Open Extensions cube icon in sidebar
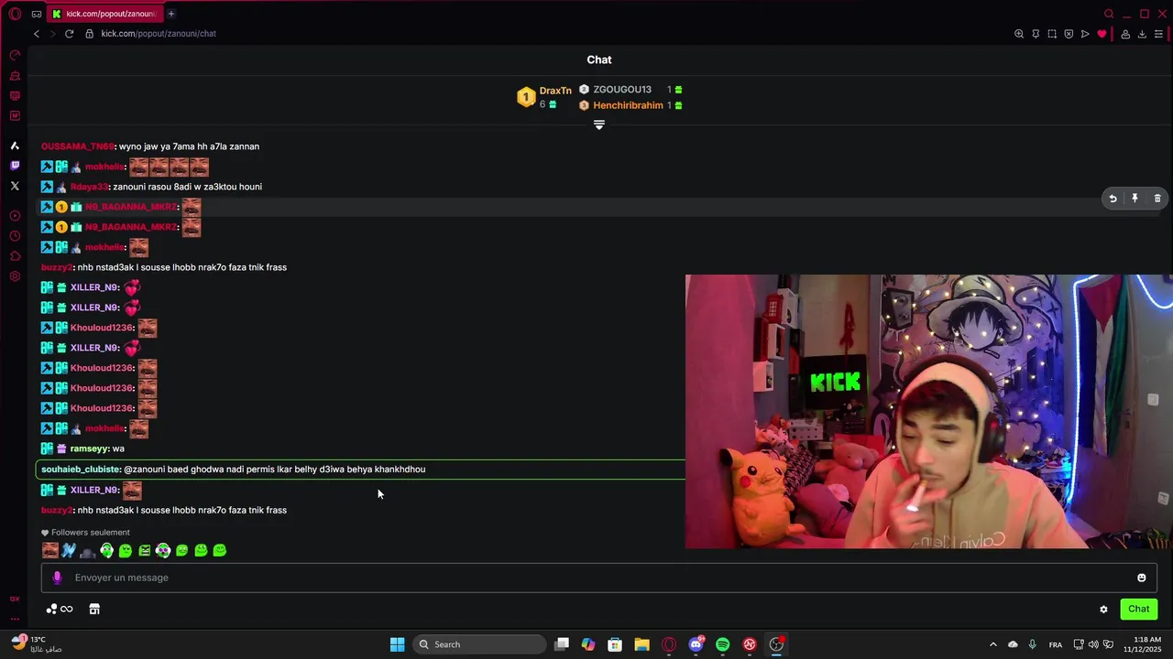This screenshot has width=1173, height=659. (x=15, y=256)
